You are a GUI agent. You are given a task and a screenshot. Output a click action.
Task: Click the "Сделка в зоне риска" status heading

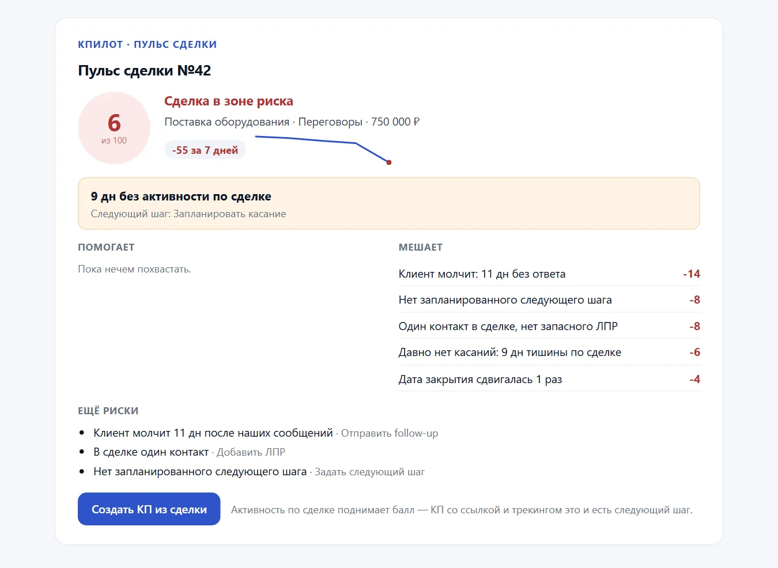click(229, 101)
